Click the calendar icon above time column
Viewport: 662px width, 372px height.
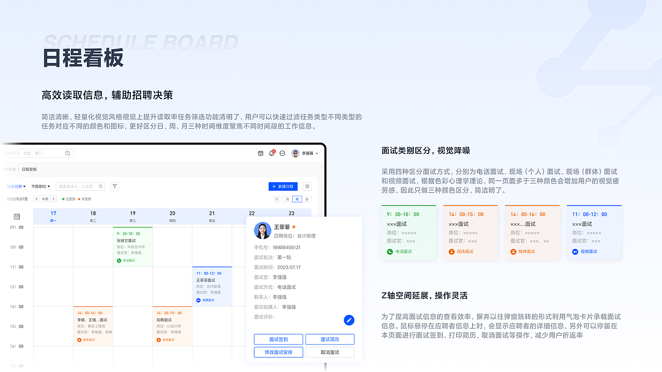pyautogui.click(x=17, y=216)
